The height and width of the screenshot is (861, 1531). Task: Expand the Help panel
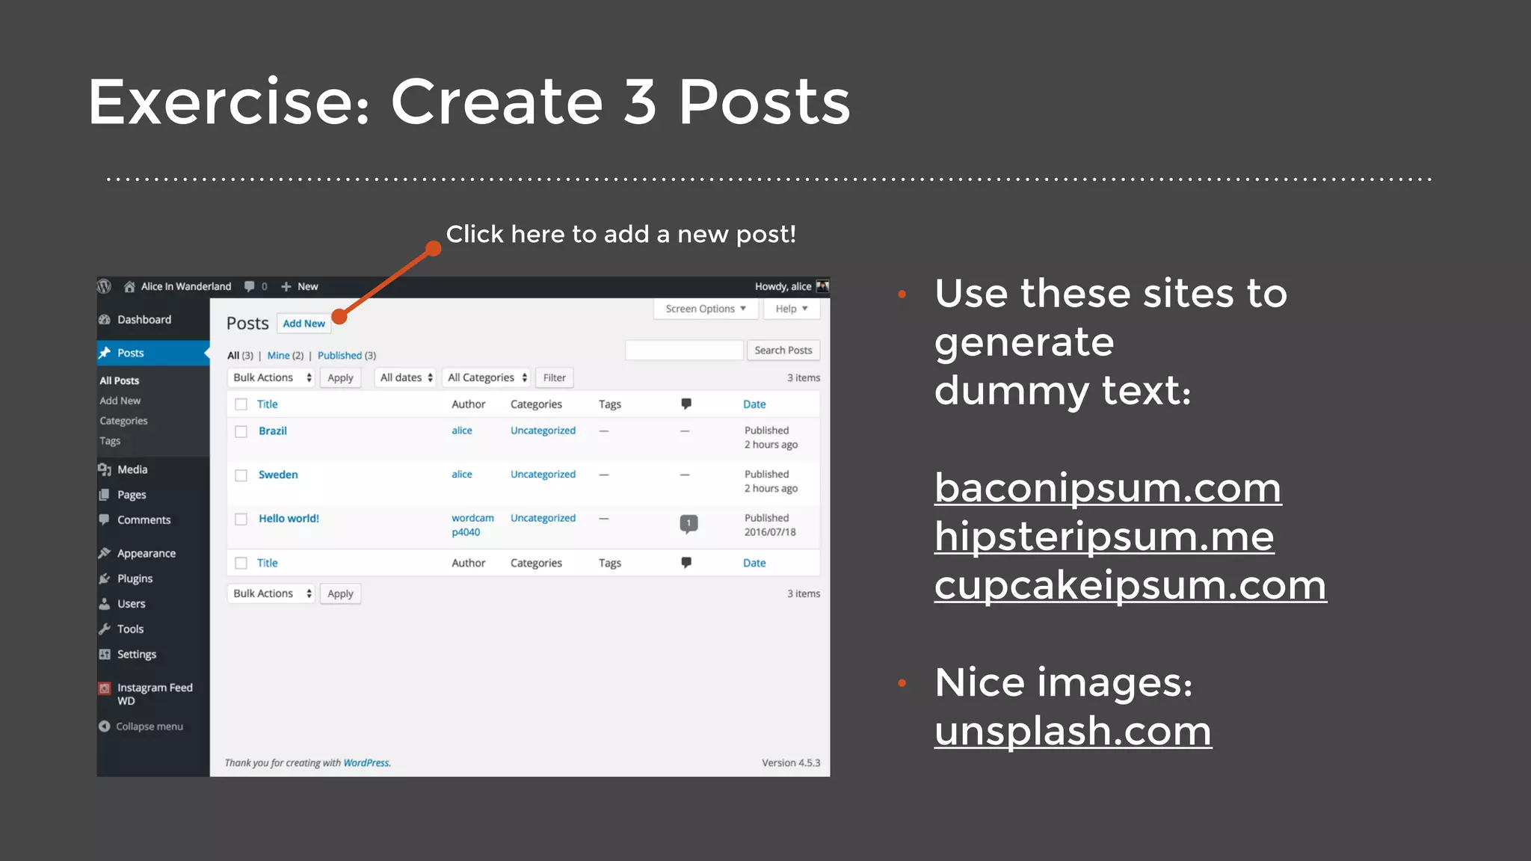point(792,309)
